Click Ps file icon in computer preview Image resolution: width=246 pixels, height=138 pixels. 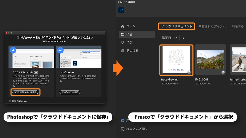coord(75,63)
